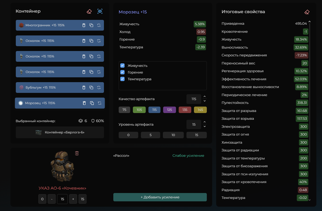The height and width of the screenshot is (211, 322).
Task: Uncheck the Горение checkbox
Action: [x=122, y=72]
